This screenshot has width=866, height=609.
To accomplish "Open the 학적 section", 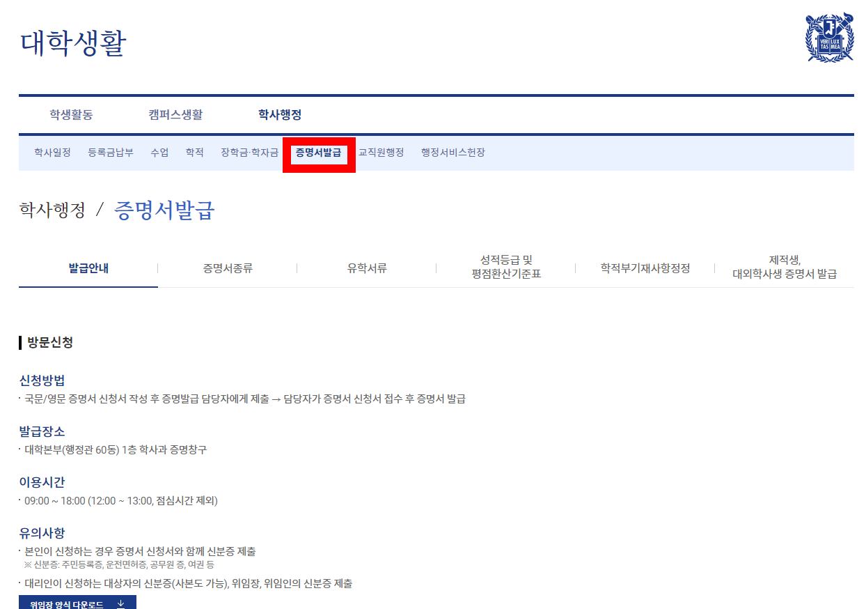I will (195, 153).
